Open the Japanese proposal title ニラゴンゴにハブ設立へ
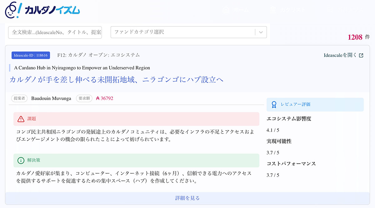375x208 pixels. pyautogui.click(x=116, y=80)
